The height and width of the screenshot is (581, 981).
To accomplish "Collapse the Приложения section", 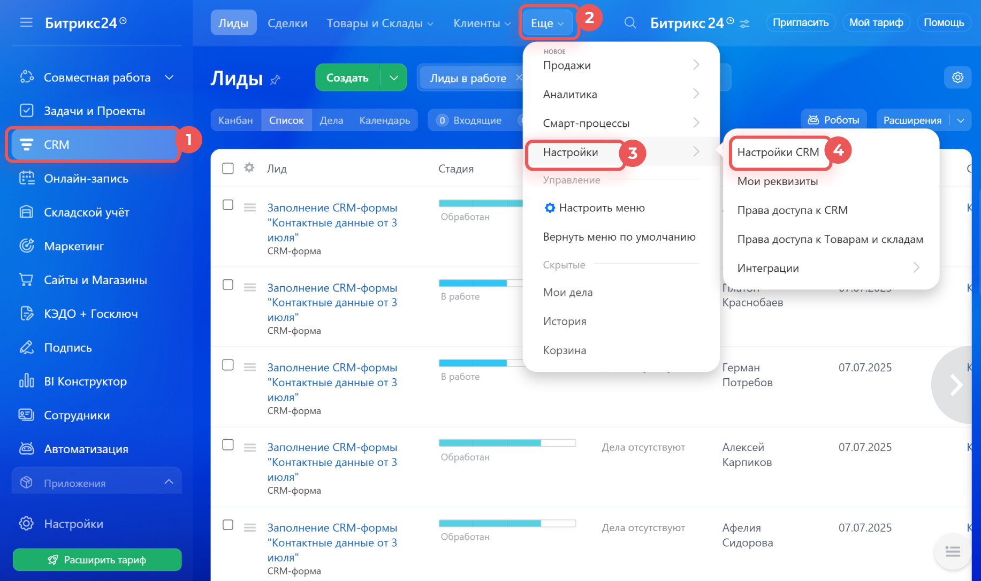I will pos(169,482).
